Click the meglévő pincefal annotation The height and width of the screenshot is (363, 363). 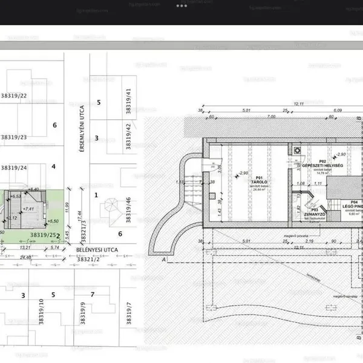point(296,236)
